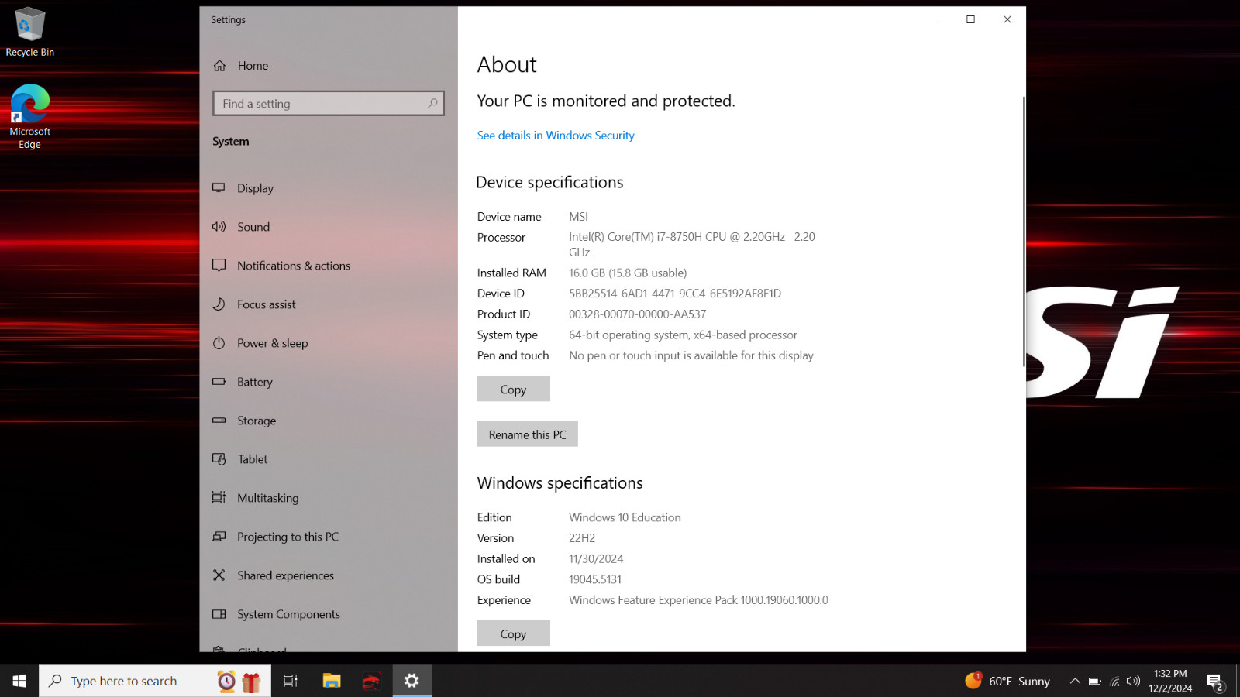1240x697 pixels.
Task: Click the Settings window vertical scrollbar
Action: pyautogui.click(x=1023, y=232)
